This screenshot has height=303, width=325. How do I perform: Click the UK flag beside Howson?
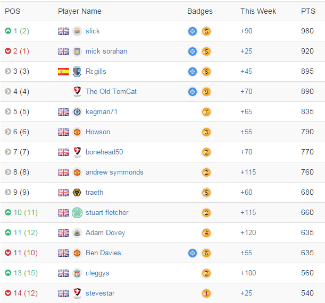(63, 132)
